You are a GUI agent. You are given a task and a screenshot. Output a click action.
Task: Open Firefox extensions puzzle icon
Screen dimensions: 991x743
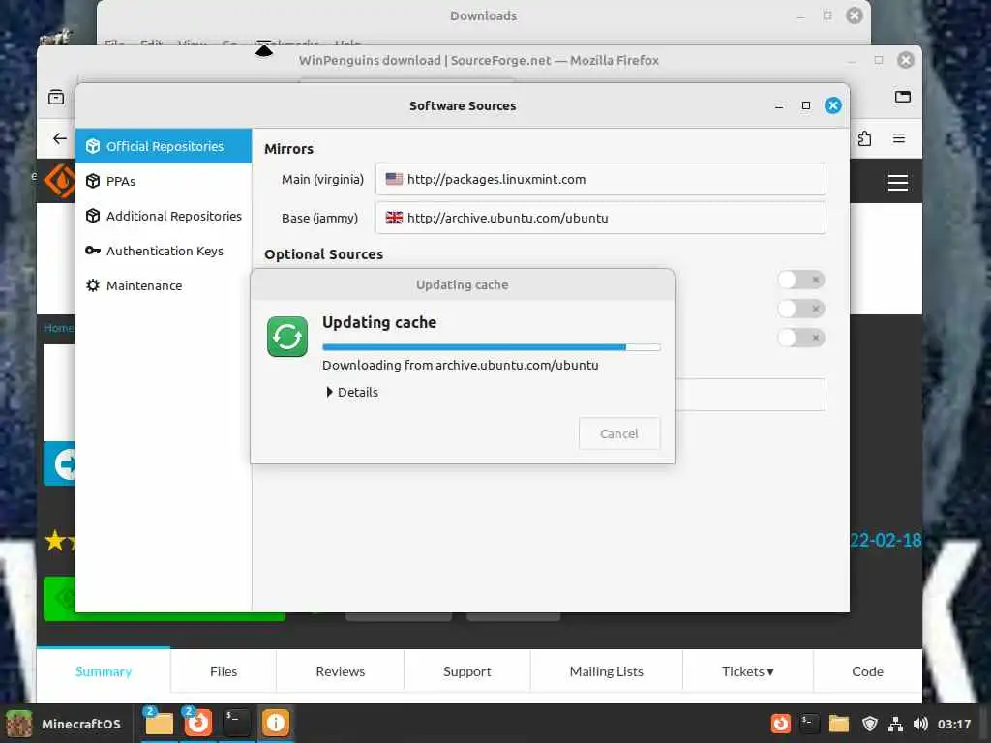click(x=864, y=138)
